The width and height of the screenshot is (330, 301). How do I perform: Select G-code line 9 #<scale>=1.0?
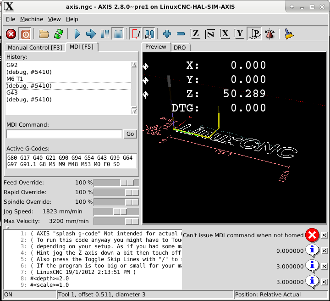pyautogui.click(x=50, y=285)
